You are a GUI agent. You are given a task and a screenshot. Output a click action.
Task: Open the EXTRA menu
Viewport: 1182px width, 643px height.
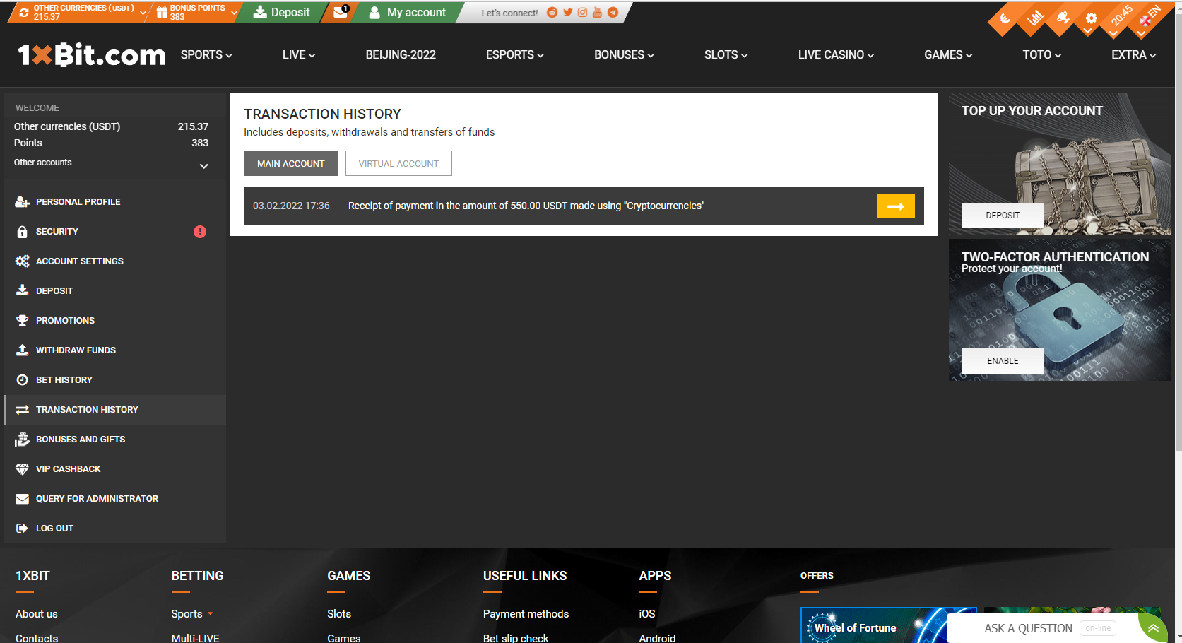[1134, 54]
